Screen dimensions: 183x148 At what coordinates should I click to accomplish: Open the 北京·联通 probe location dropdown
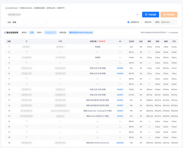click(27, 22)
